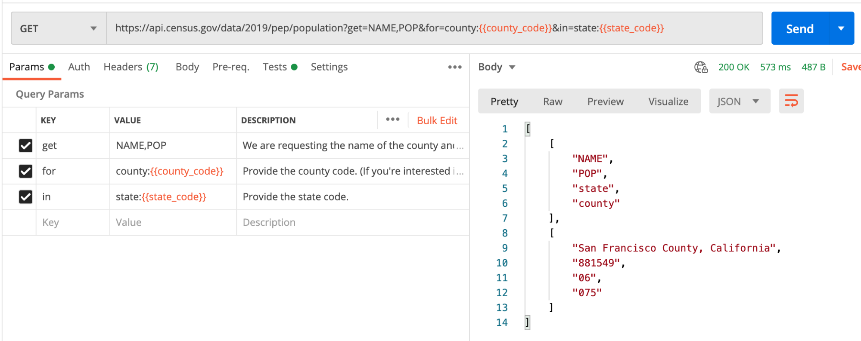The width and height of the screenshot is (861, 341).
Task: Click the 'Provide the county code' description
Action: tap(353, 171)
